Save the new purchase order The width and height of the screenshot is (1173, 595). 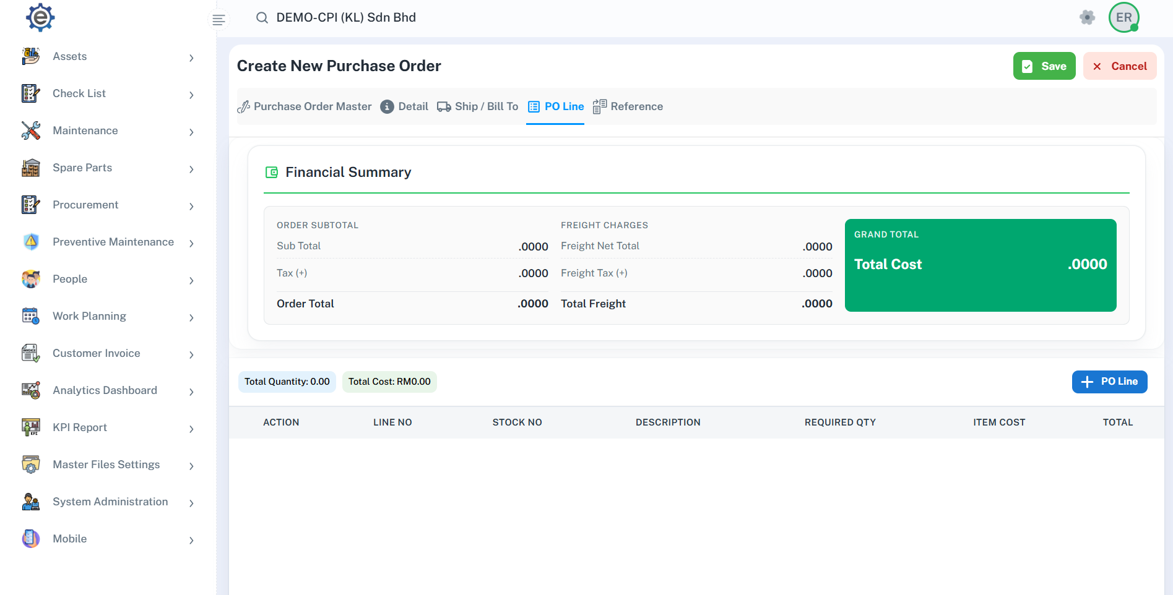[x=1044, y=66]
